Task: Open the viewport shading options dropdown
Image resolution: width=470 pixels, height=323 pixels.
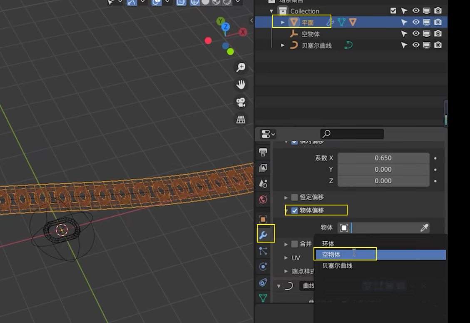Action: 238,2
